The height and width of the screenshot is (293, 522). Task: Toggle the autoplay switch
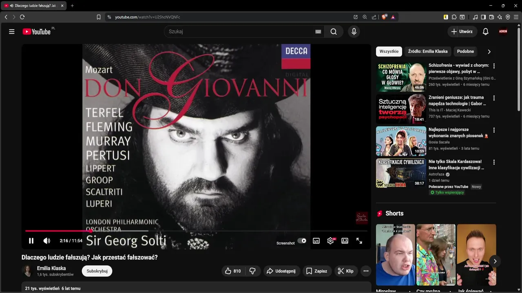pyautogui.click(x=302, y=241)
